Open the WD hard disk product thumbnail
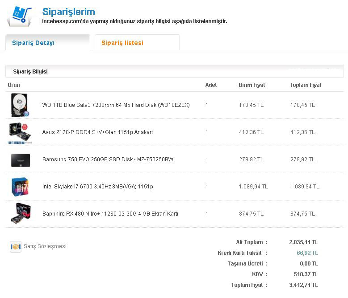348x298 pixels. 20,105
